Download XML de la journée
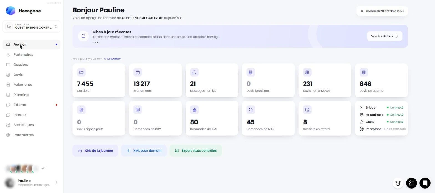The width and height of the screenshot is (435, 193). point(95,151)
